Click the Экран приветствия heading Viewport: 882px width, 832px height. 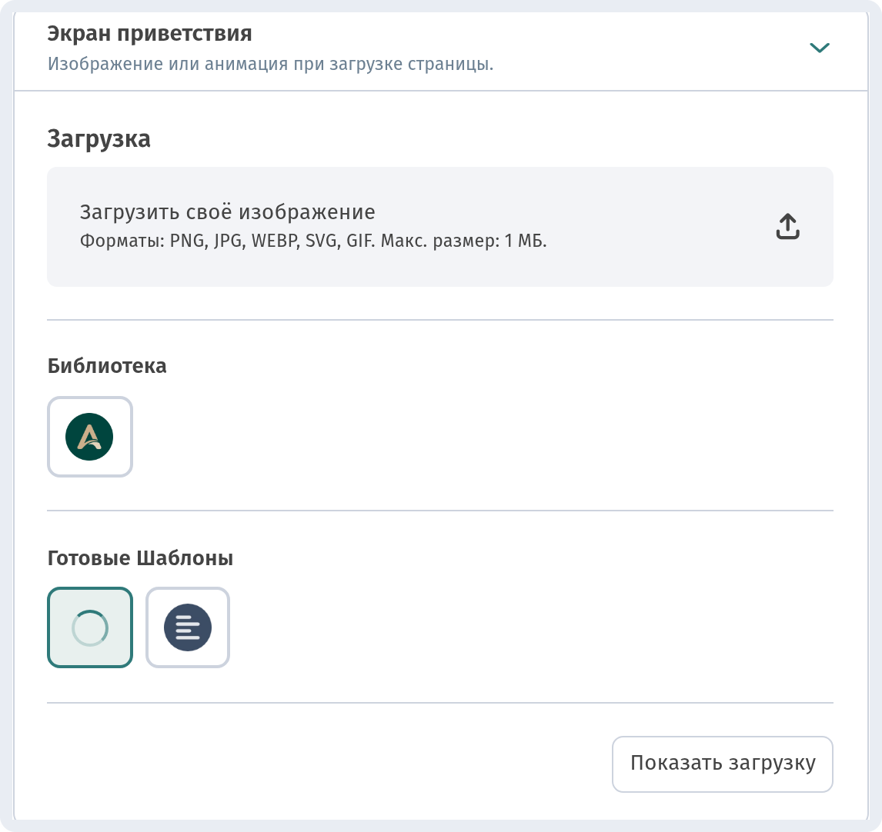pyautogui.click(x=149, y=33)
